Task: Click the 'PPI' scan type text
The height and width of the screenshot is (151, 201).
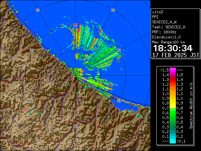Action: (155, 17)
